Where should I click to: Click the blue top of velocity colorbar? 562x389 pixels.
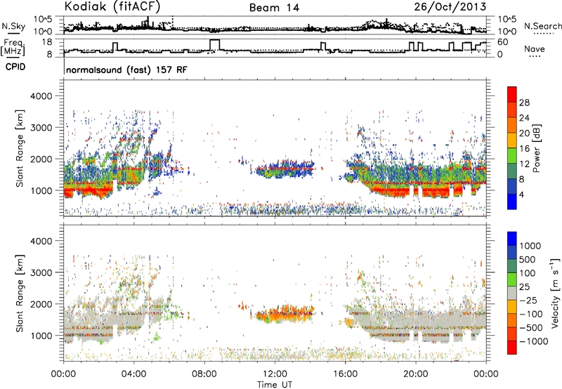512,239
